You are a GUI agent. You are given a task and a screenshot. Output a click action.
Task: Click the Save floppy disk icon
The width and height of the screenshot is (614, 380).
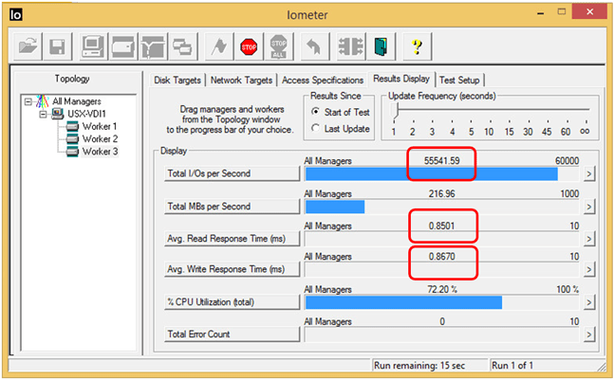57,46
